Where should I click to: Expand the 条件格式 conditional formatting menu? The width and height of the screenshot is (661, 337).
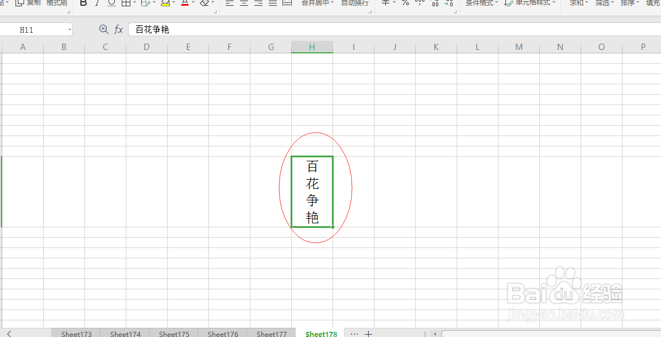pyautogui.click(x=480, y=3)
